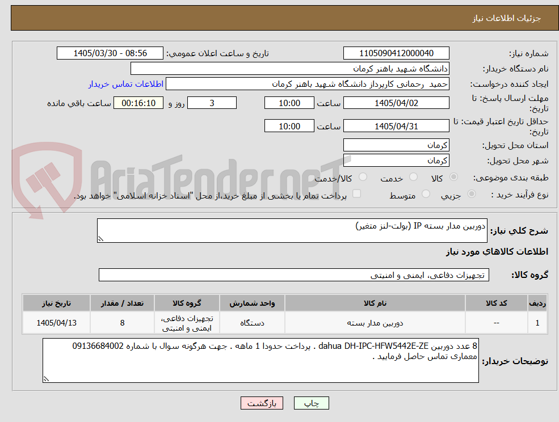The height and width of the screenshot is (422, 559).
Task: Click the delivery province field کرمان
Action: pos(396,145)
